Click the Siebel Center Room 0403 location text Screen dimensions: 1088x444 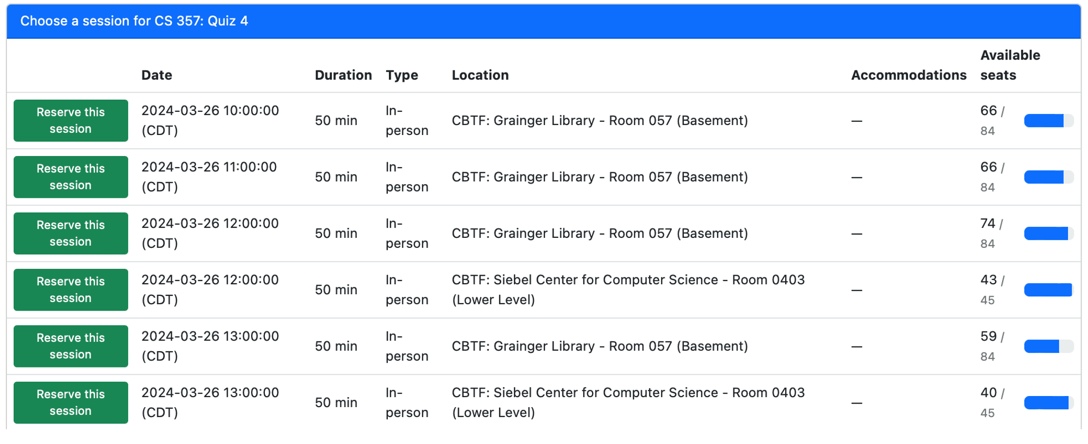pyautogui.click(x=628, y=289)
